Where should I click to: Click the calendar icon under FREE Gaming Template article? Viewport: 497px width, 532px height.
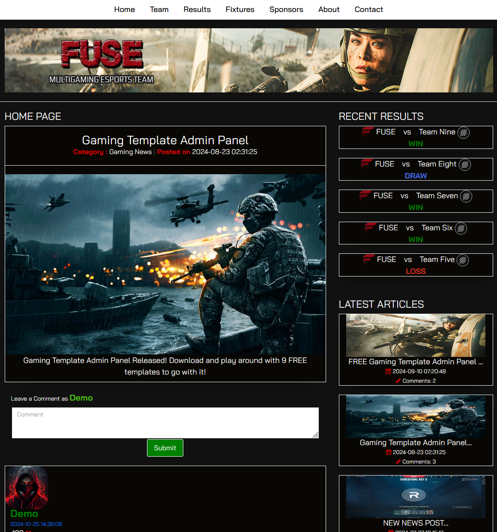[x=388, y=372]
